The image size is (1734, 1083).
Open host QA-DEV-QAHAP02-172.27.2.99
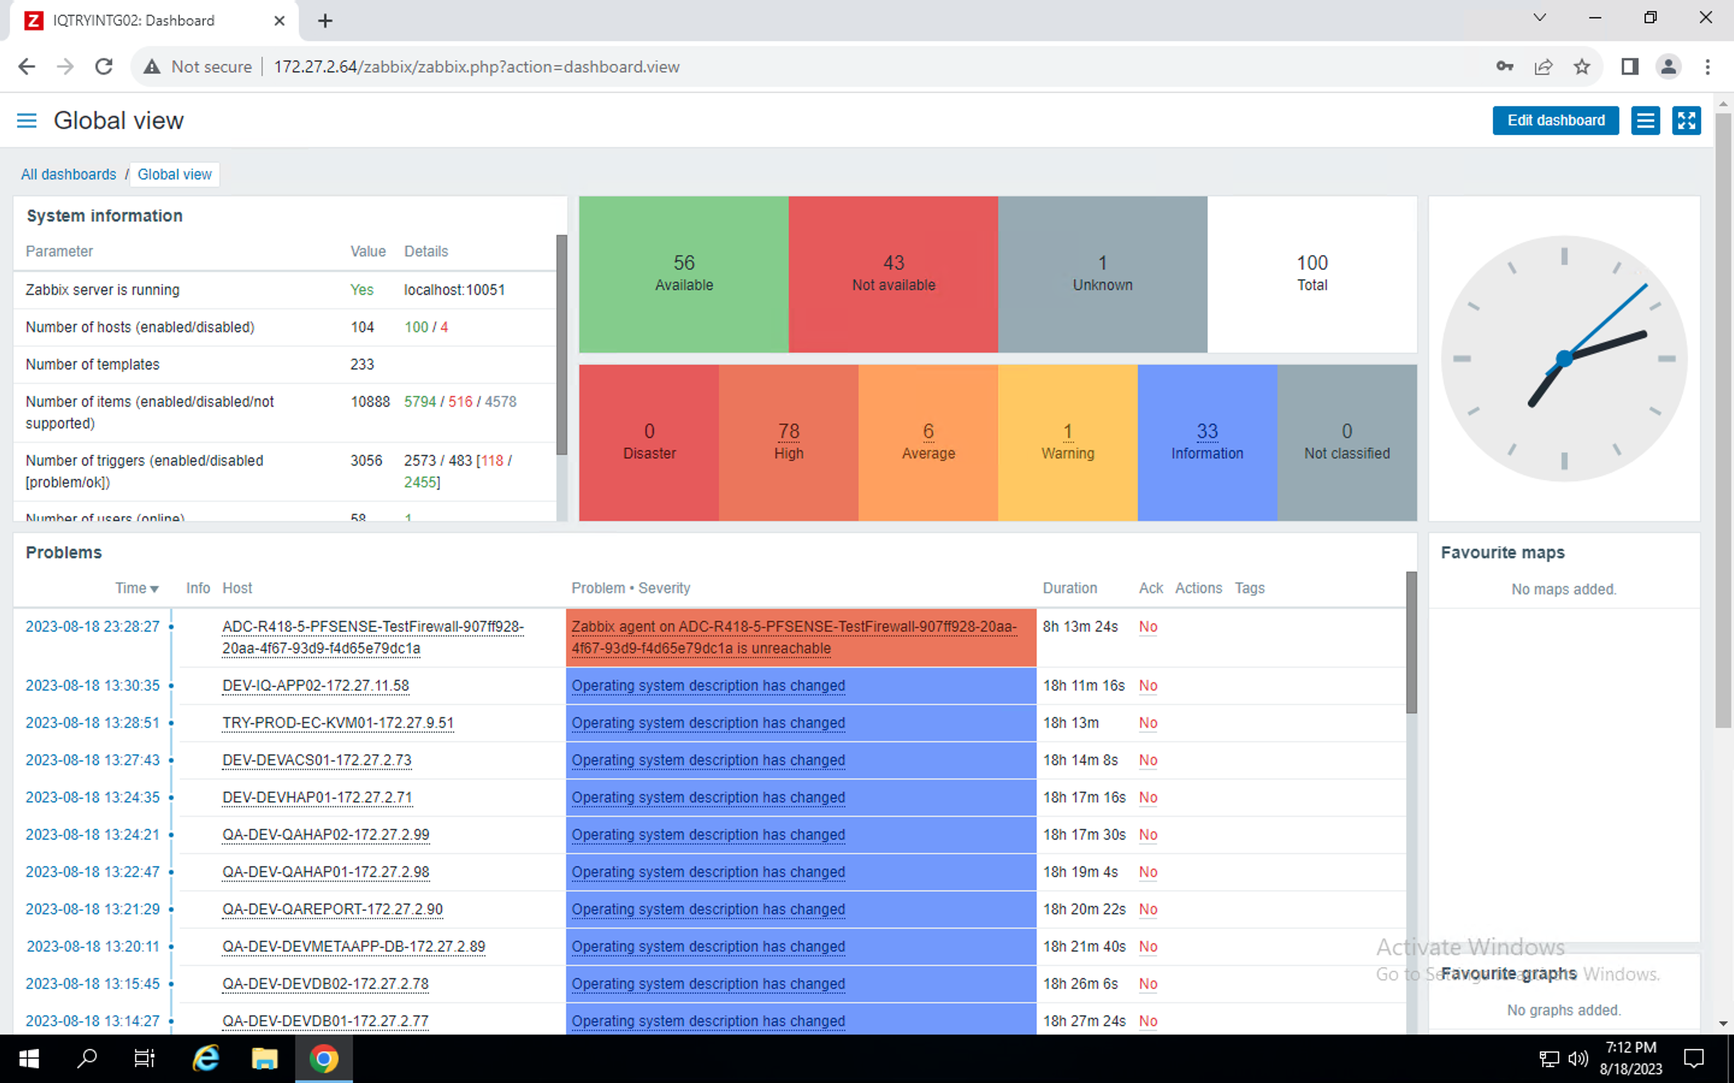(325, 835)
